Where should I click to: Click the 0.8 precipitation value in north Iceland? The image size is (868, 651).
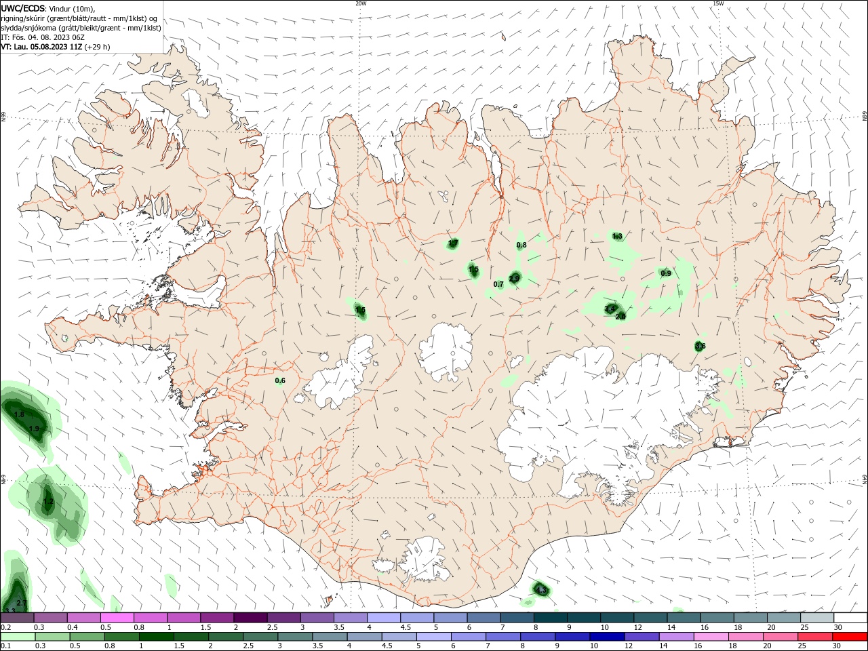521,245
